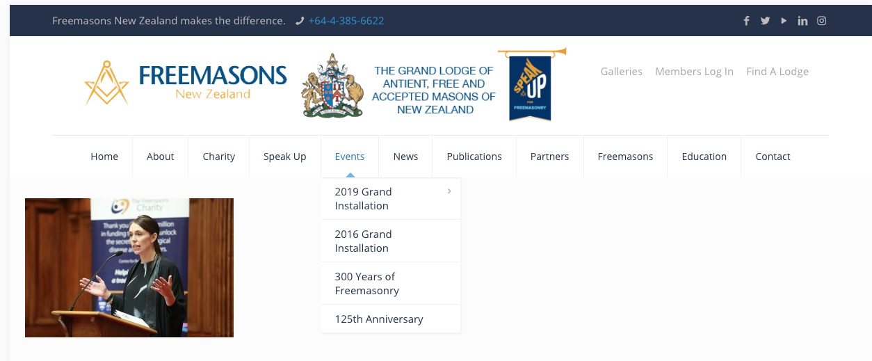This screenshot has height=361, width=872.
Task: Call the +64-4-385-6622 phone link
Action: point(346,21)
